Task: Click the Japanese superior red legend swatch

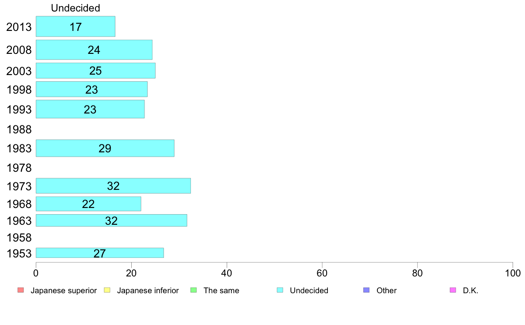Action: 21,290
